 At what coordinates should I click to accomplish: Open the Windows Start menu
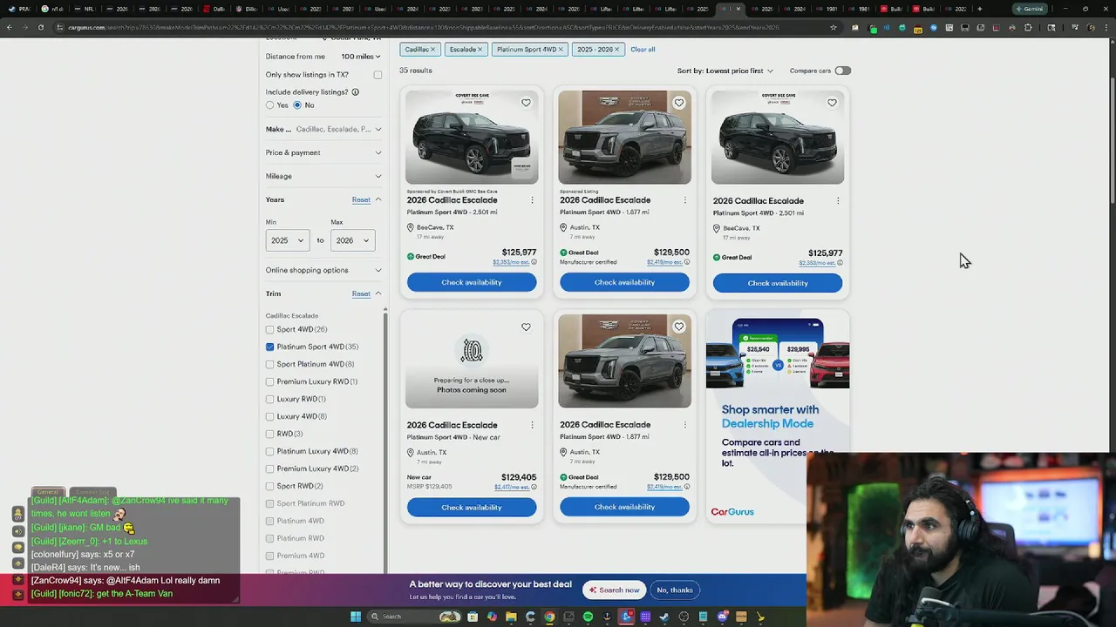pyautogui.click(x=356, y=617)
